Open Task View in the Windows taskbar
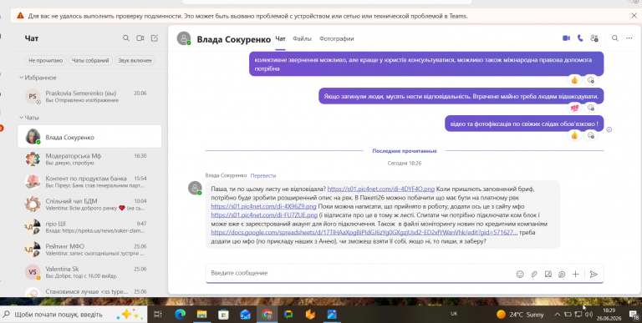Viewport: 642px width, 323px height. coord(158,315)
